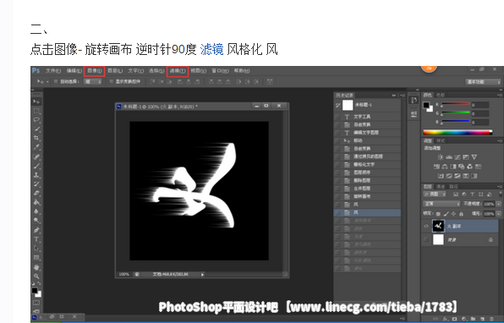
Task: Lock all icon in Layers panel
Action: click(461, 214)
